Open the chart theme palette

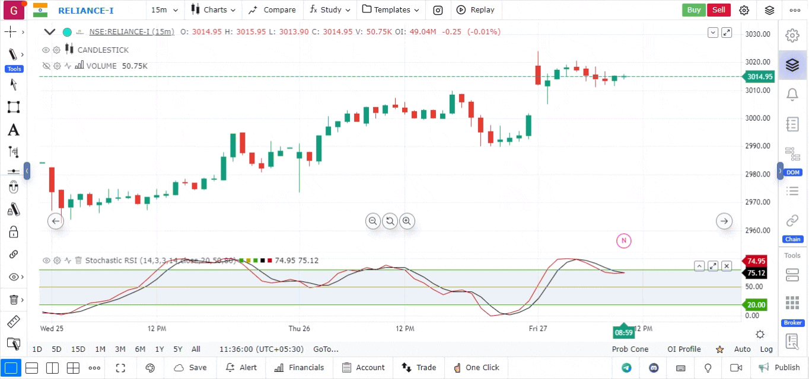(150, 368)
